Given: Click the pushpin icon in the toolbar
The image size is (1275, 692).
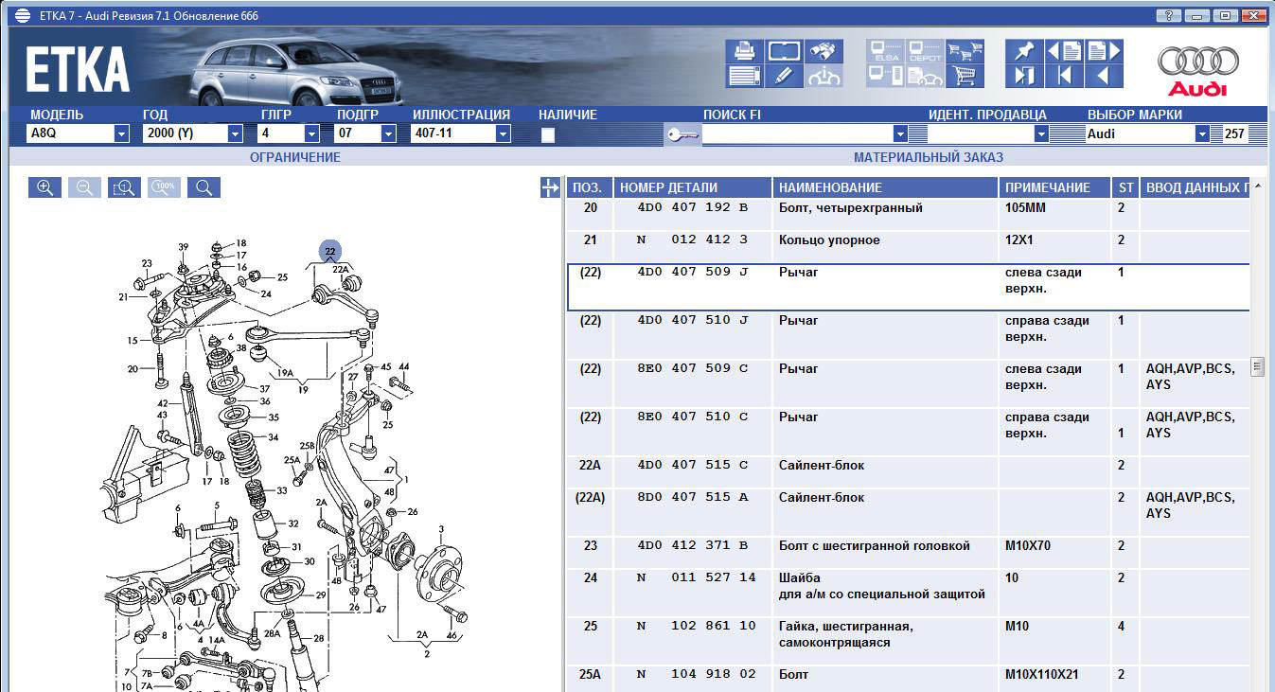Looking at the screenshot, I should pos(1023,51).
